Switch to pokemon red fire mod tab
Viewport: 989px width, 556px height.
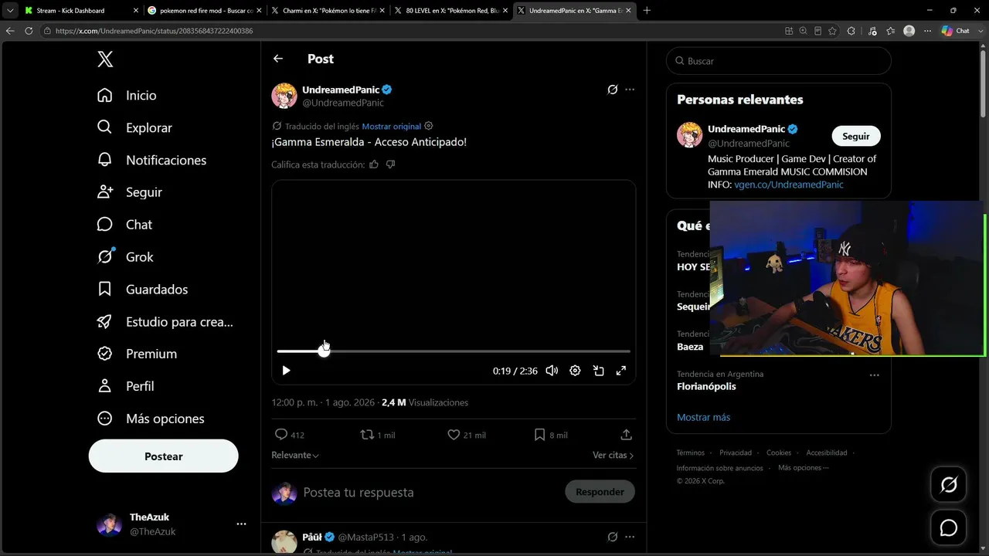[x=204, y=10]
